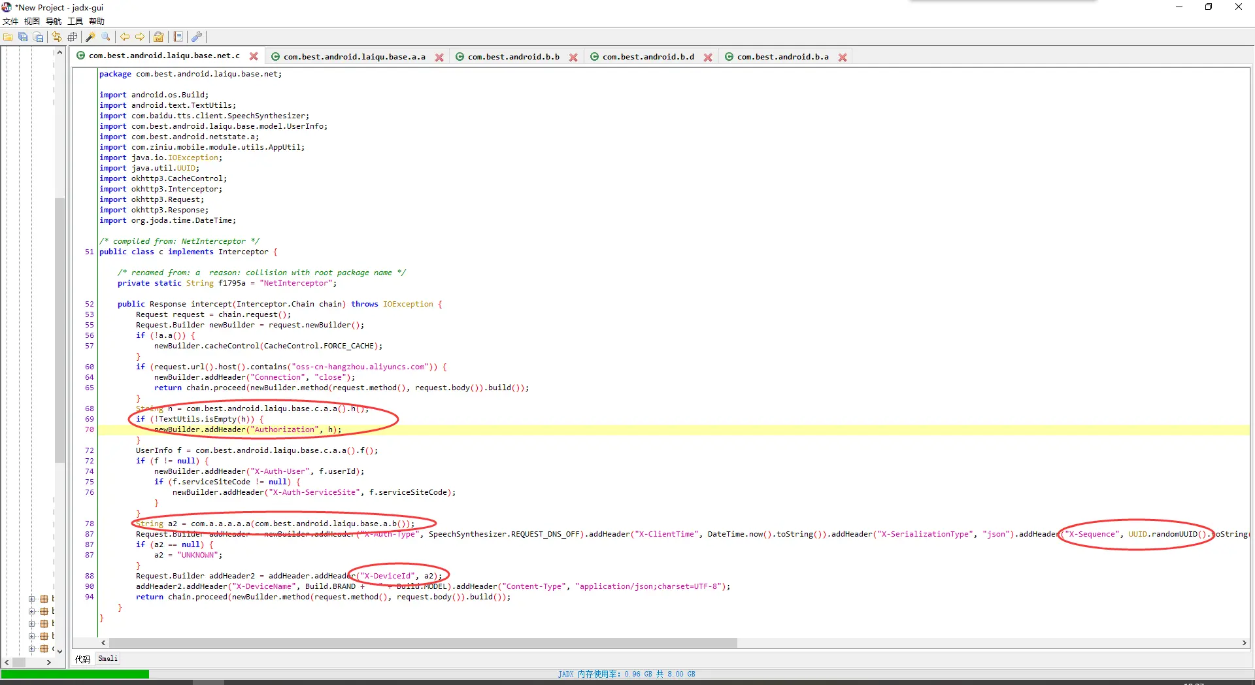This screenshot has height=685, width=1255.
Task: Close the com.best.android.laiqu.base.net.c tab
Action: point(254,56)
